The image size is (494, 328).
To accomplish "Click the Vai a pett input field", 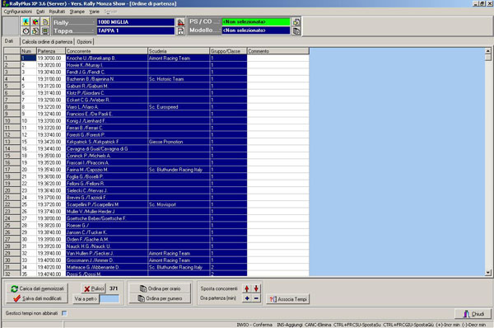I will click(x=110, y=298).
